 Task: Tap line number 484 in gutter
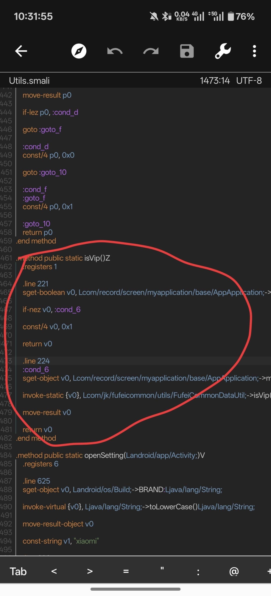click(x=6, y=456)
